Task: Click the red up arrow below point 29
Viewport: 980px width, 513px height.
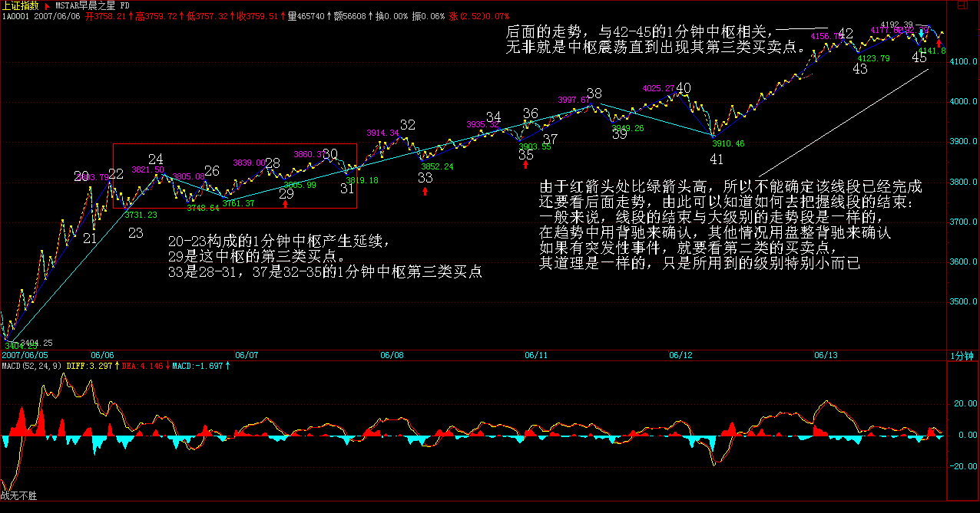Action: pos(286,204)
